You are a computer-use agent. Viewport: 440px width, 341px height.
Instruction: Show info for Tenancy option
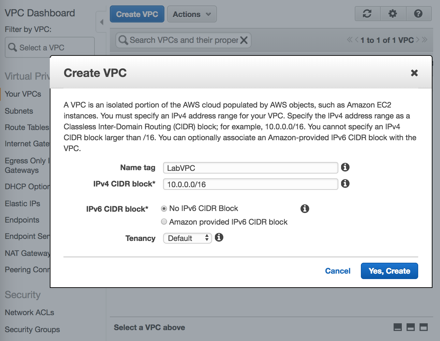(x=219, y=237)
